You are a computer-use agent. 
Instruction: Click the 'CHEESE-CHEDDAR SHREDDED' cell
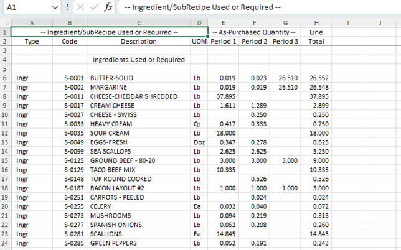pyautogui.click(x=139, y=96)
